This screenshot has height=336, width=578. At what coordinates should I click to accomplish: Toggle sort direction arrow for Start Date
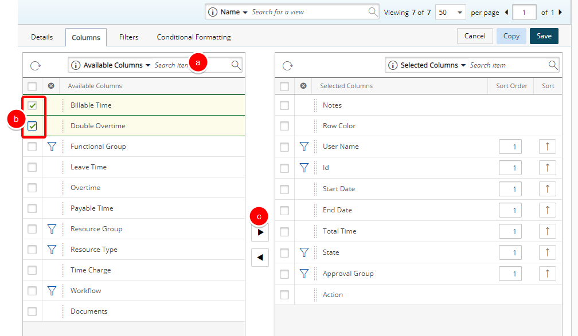[x=548, y=189]
